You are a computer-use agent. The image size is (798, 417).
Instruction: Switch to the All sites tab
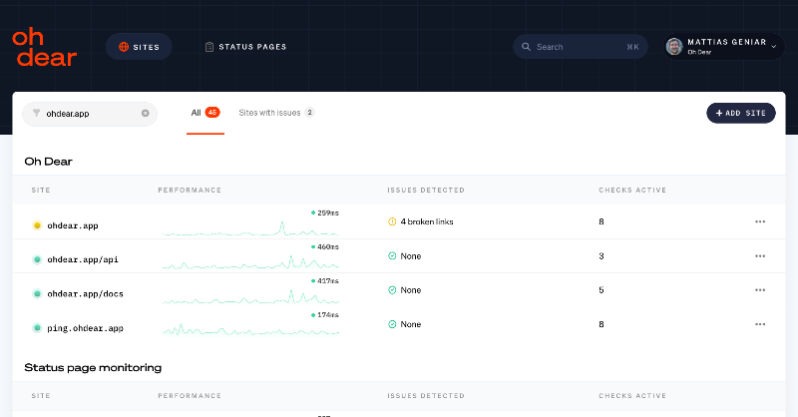pyautogui.click(x=205, y=113)
